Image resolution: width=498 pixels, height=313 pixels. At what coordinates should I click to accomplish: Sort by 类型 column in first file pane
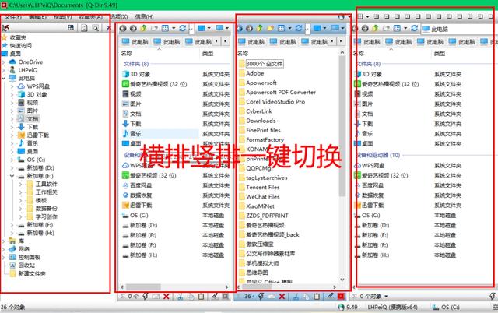[208, 54]
